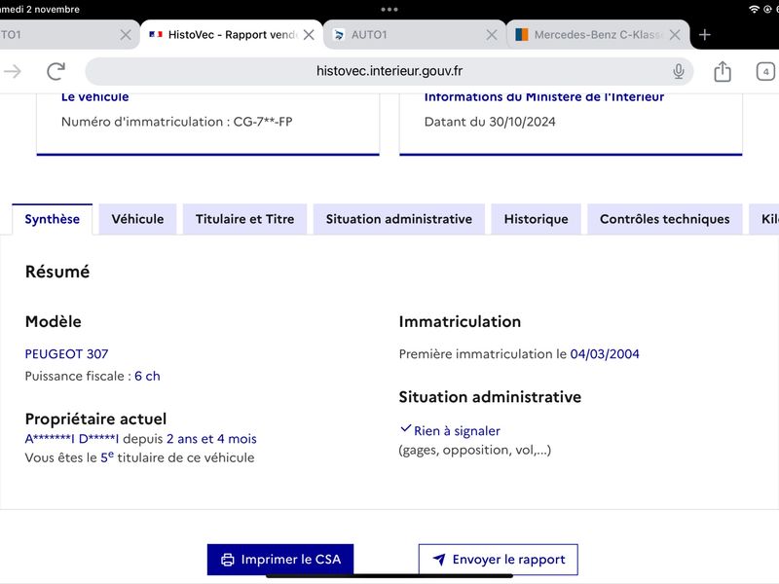
Task: Switch to the AUTO1 browser tab
Action: [414, 35]
